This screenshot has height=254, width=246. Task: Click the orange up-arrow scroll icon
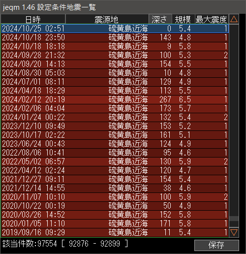coord(234,19)
